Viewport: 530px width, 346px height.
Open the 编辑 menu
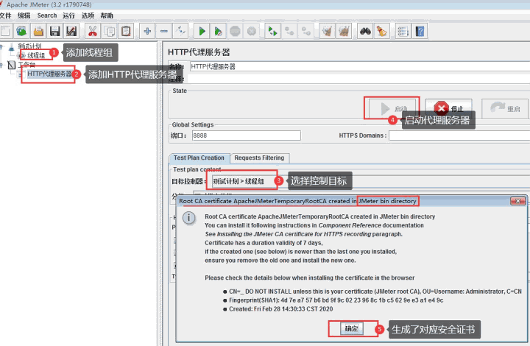(24, 15)
